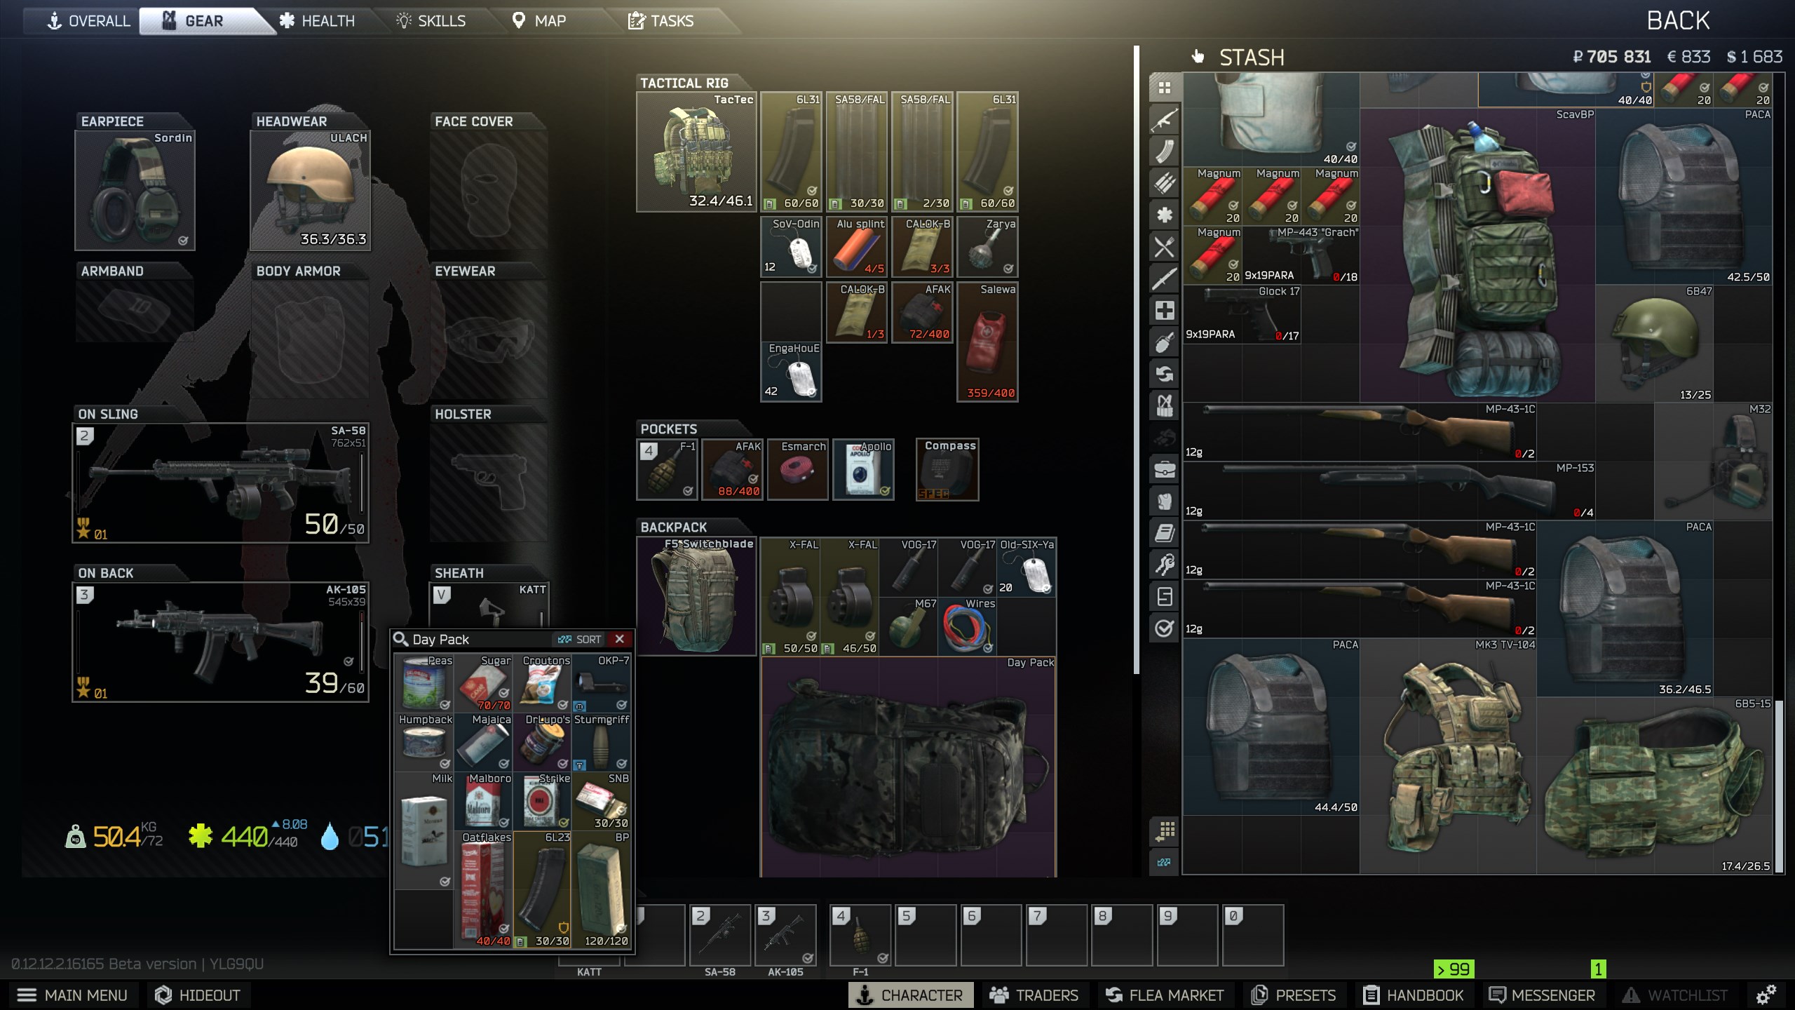This screenshot has height=1010, width=1795.
Task: Select the SA-58 rifle on sling
Action: point(220,483)
